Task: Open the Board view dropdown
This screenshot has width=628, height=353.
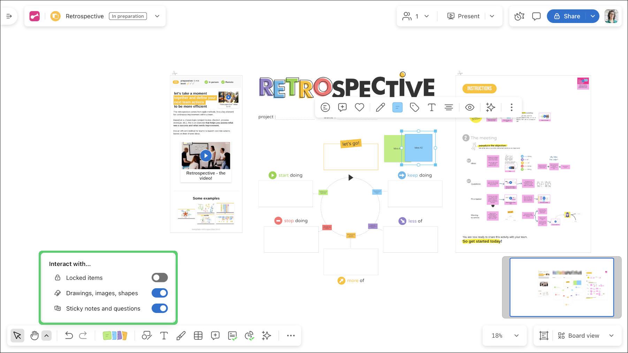Action: [x=611, y=336]
